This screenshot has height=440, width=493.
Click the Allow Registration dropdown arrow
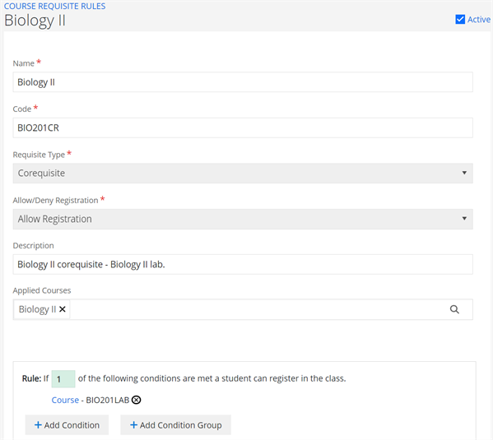click(x=464, y=219)
